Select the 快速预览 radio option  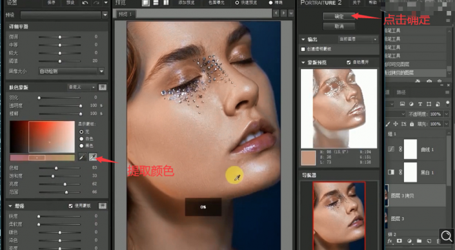click(x=237, y=3)
